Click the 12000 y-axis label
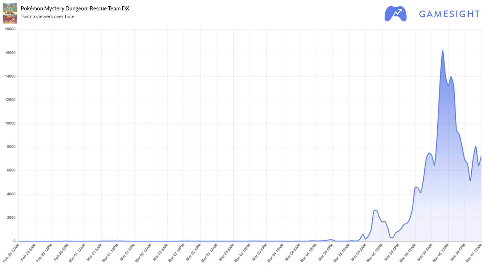Image resolution: width=486 pixels, height=273 pixels. (x=10, y=100)
